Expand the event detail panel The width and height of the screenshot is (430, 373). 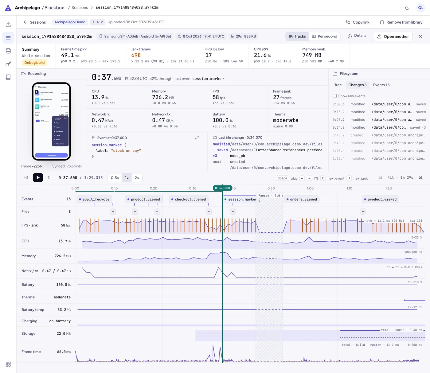point(197,138)
